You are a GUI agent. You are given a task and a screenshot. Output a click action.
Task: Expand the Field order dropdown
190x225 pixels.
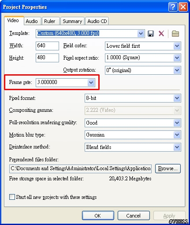[177, 46]
